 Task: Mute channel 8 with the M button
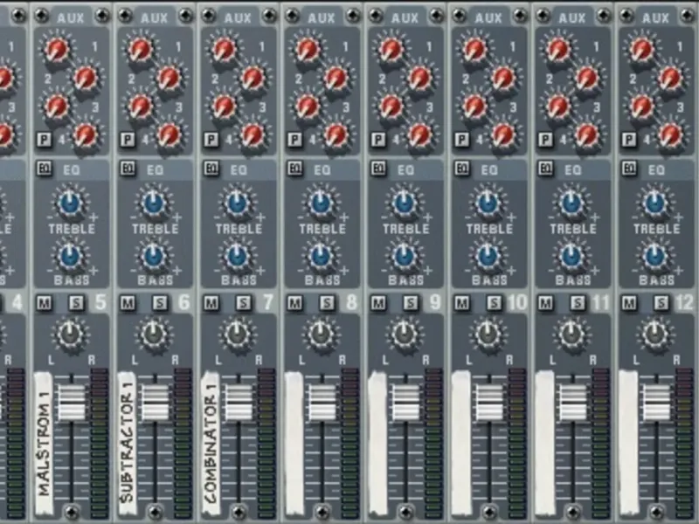294,303
